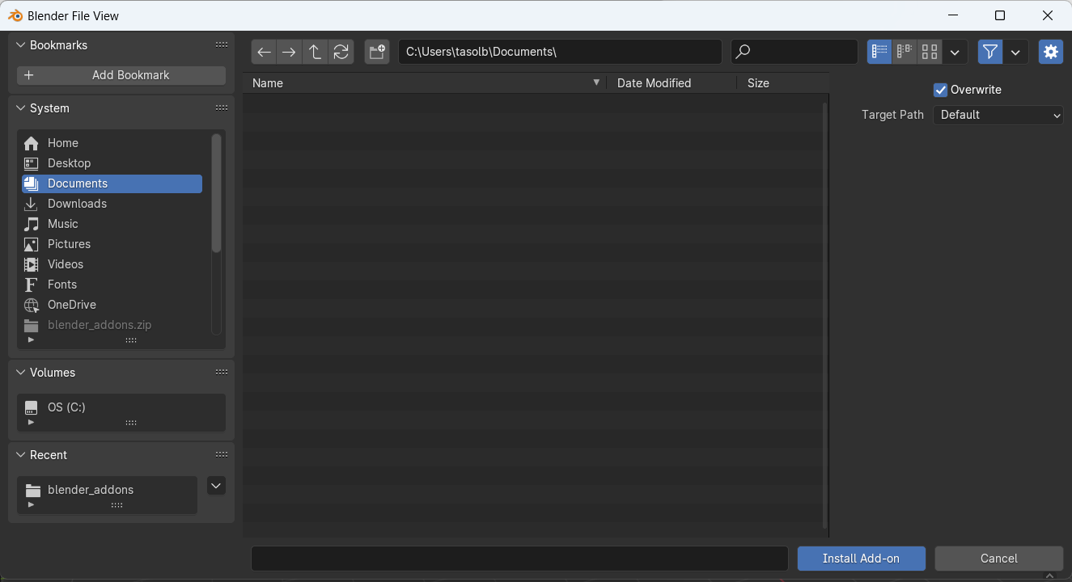Toggle the file filter funnel
1072x582 pixels.
click(x=989, y=51)
